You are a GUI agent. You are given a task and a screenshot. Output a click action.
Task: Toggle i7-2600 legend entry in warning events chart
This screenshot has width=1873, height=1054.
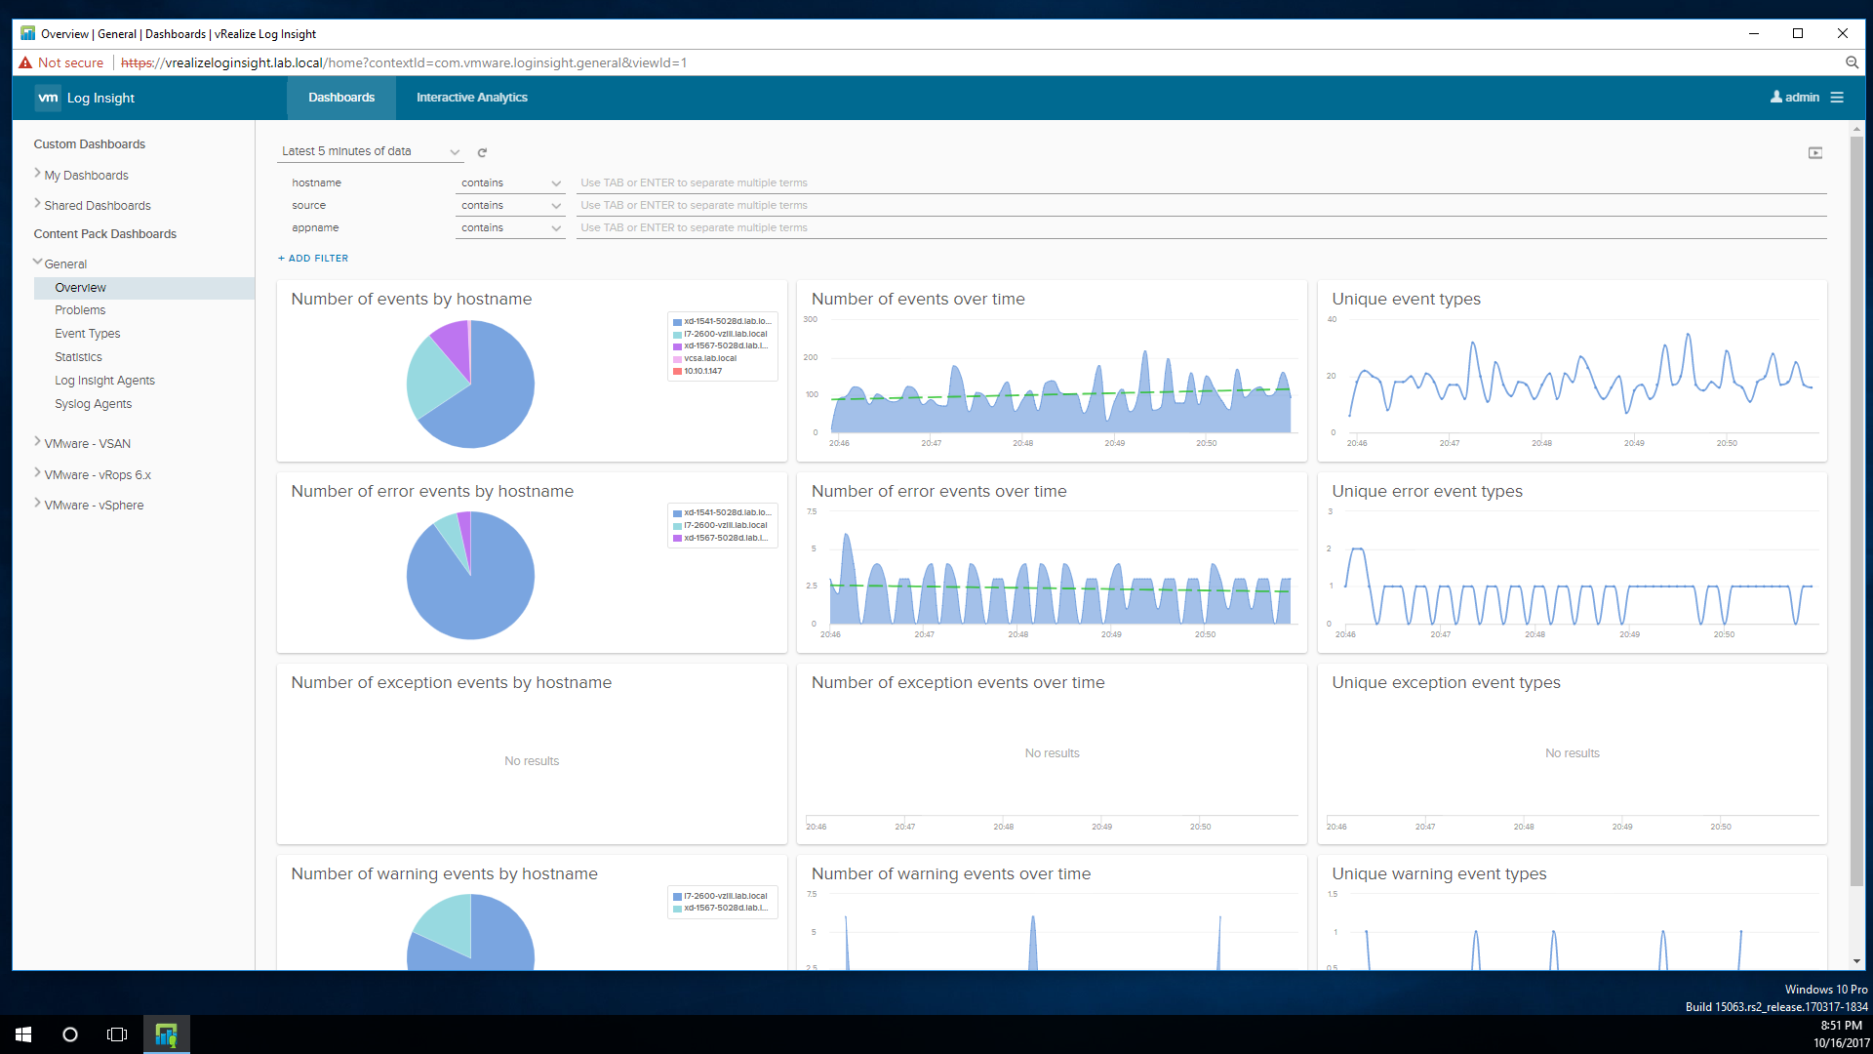720,896
